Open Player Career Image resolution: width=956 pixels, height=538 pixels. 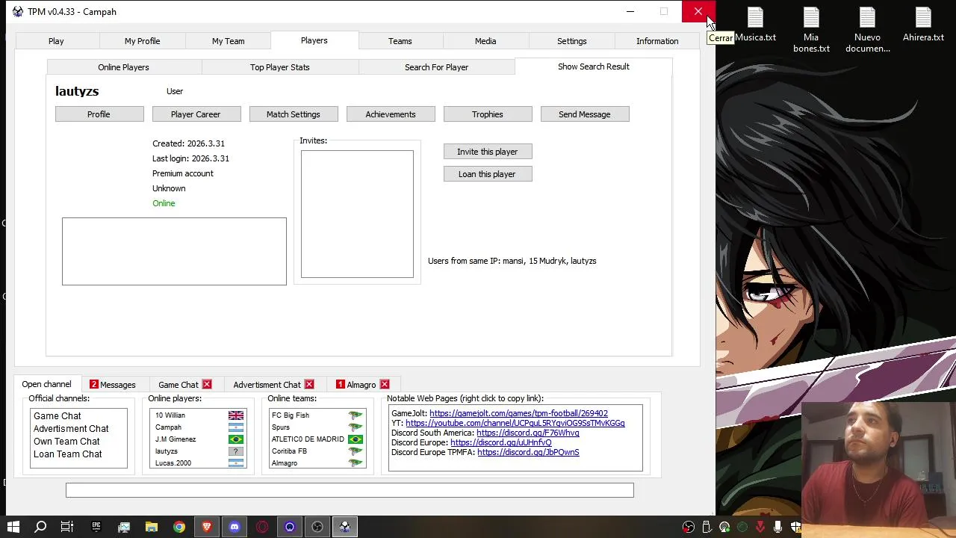196,114
